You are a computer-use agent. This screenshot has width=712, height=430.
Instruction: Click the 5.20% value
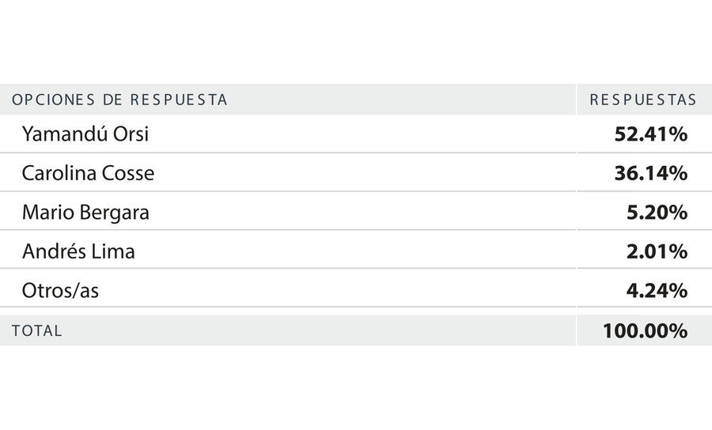(x=657, y=213)
